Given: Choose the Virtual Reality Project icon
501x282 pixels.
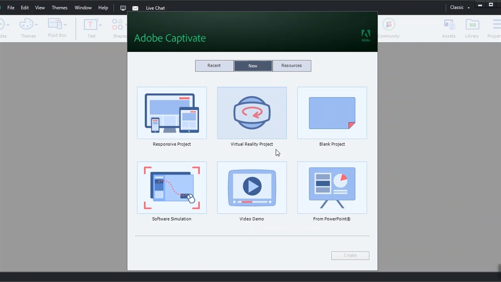Looking at the screenshot, I should coord(252,113).
